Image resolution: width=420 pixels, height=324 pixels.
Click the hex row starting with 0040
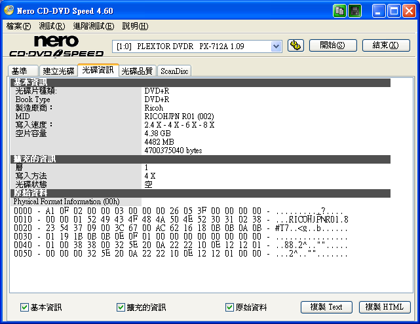(180, 245)
